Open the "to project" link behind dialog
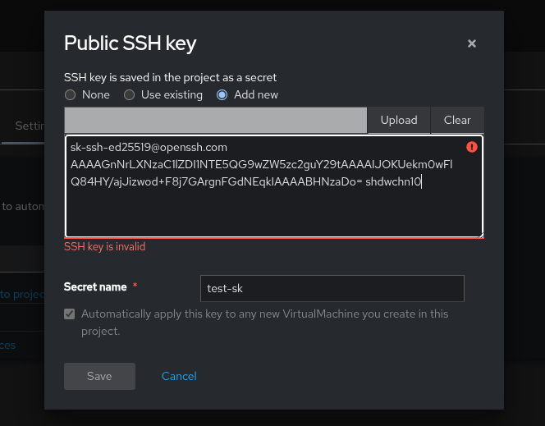The image size is (545, 426). pos(21,295)
